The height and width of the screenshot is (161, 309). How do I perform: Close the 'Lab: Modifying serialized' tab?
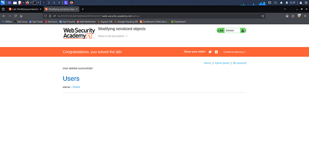point(41,9)
